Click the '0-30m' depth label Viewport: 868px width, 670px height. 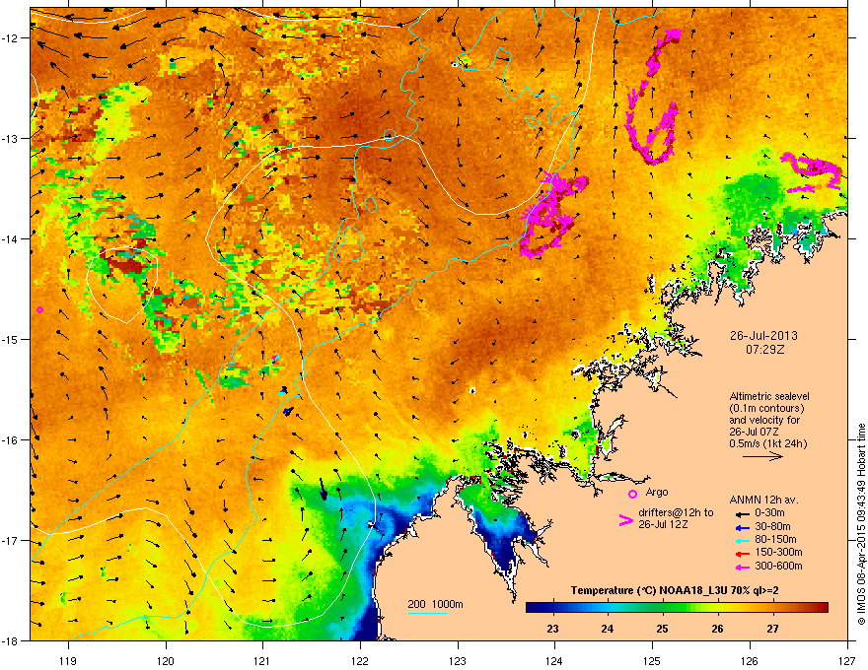pos(770,513)
